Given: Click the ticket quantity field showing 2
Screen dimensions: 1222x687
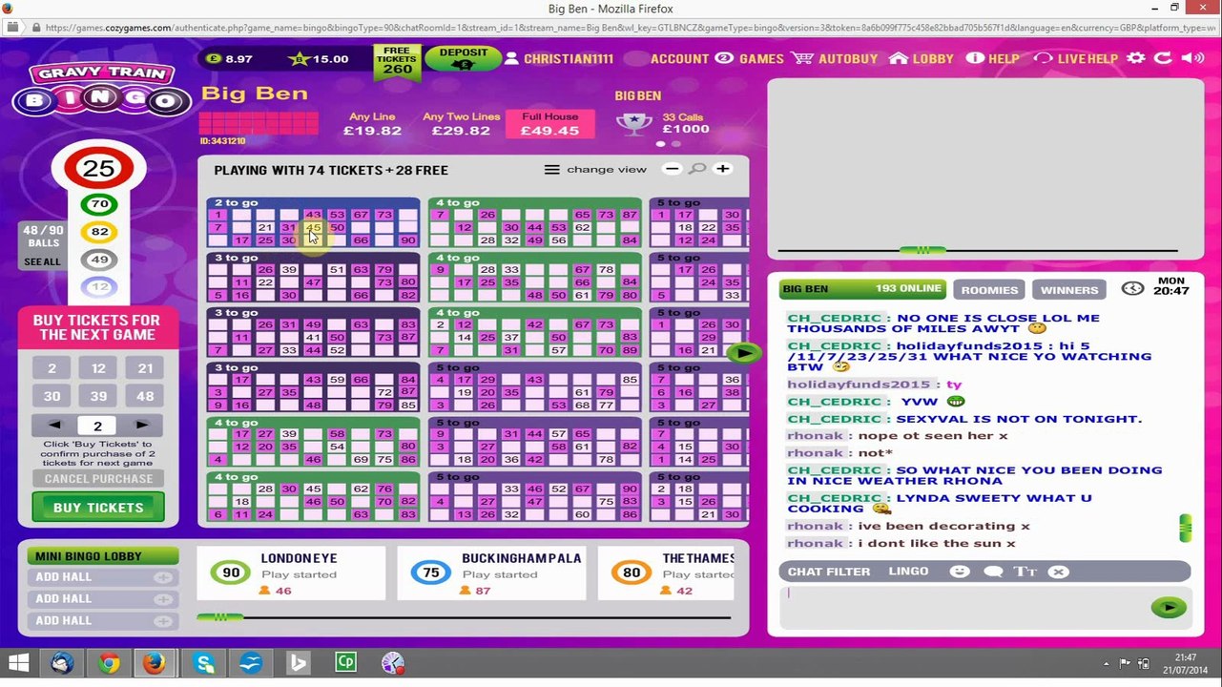Looking at the screenshot, I should 97,426.
